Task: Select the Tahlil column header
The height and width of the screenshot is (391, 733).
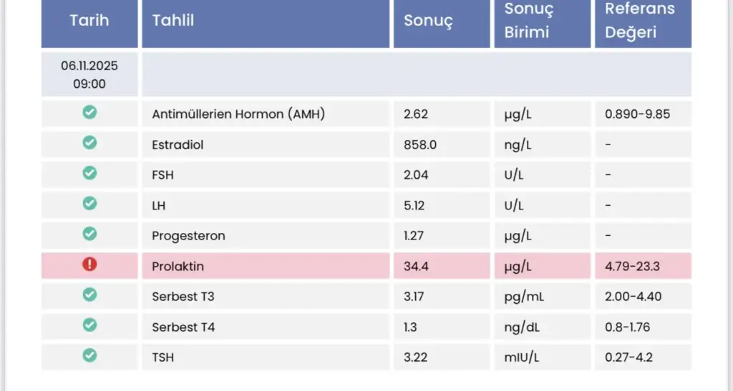Action: [173, 20]
